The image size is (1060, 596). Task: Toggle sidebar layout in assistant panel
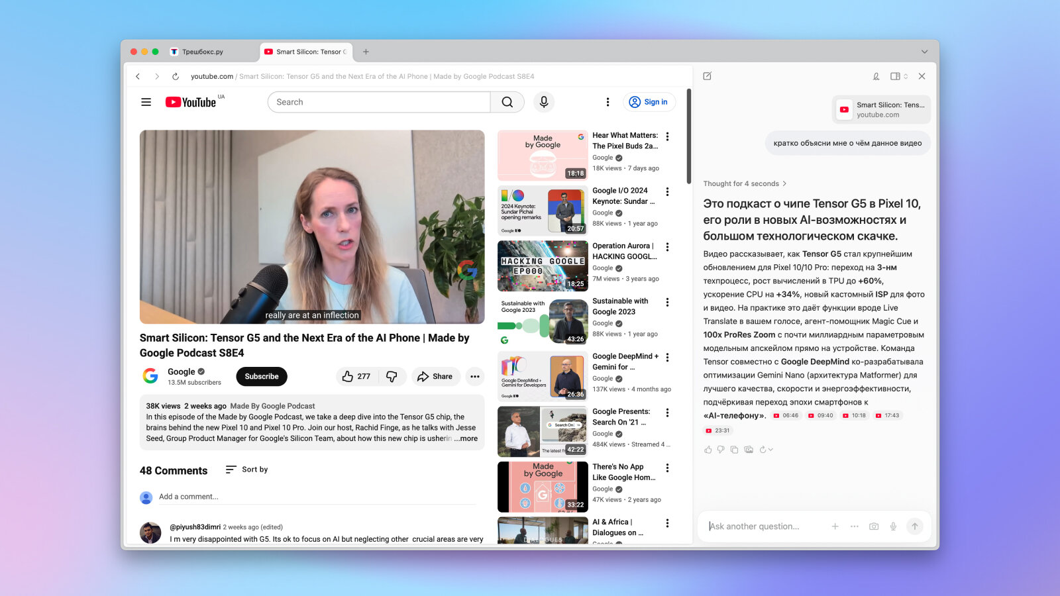click(898, 76)
